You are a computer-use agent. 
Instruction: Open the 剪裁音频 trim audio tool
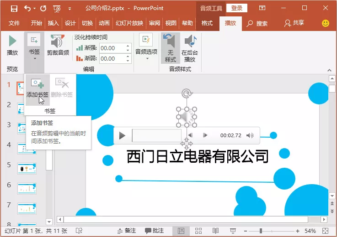coord(58,46)
